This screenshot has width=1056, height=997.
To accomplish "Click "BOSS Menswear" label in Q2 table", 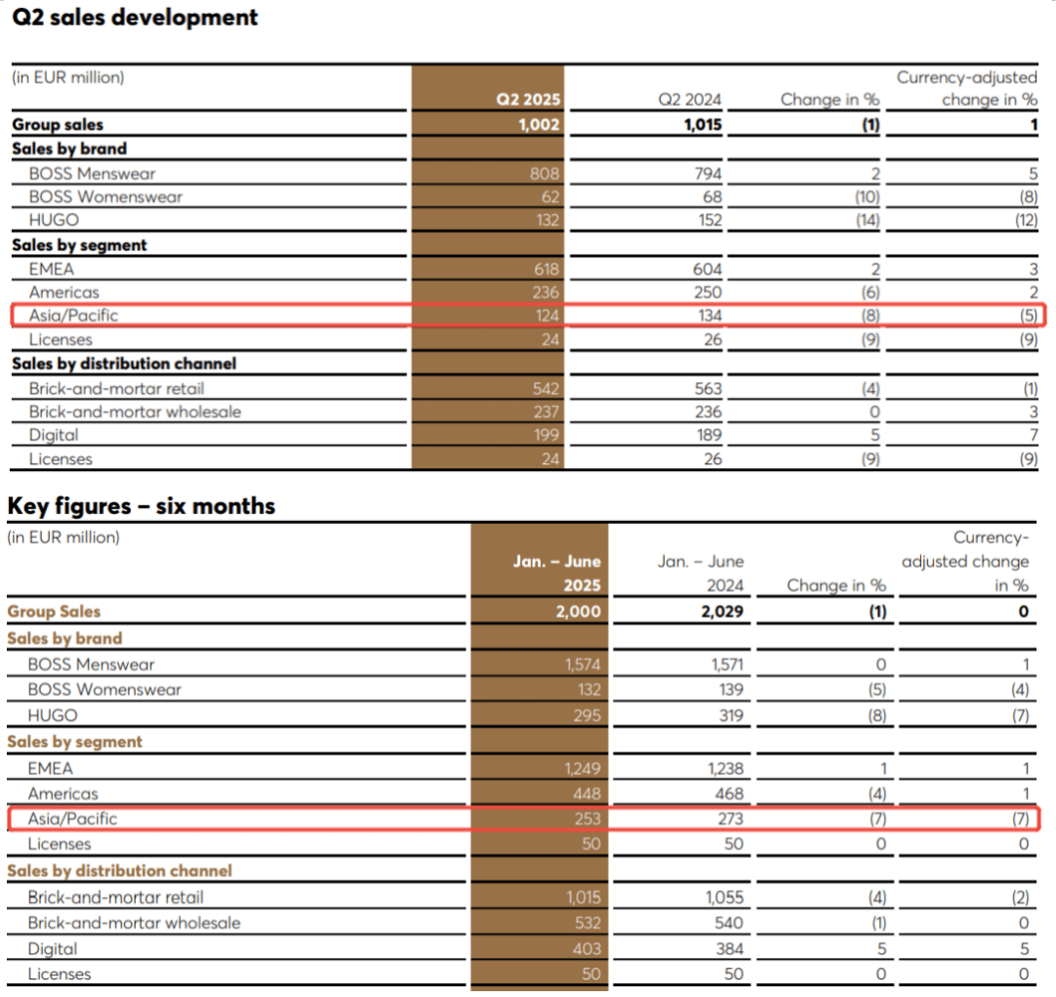I will click(92, 174).
